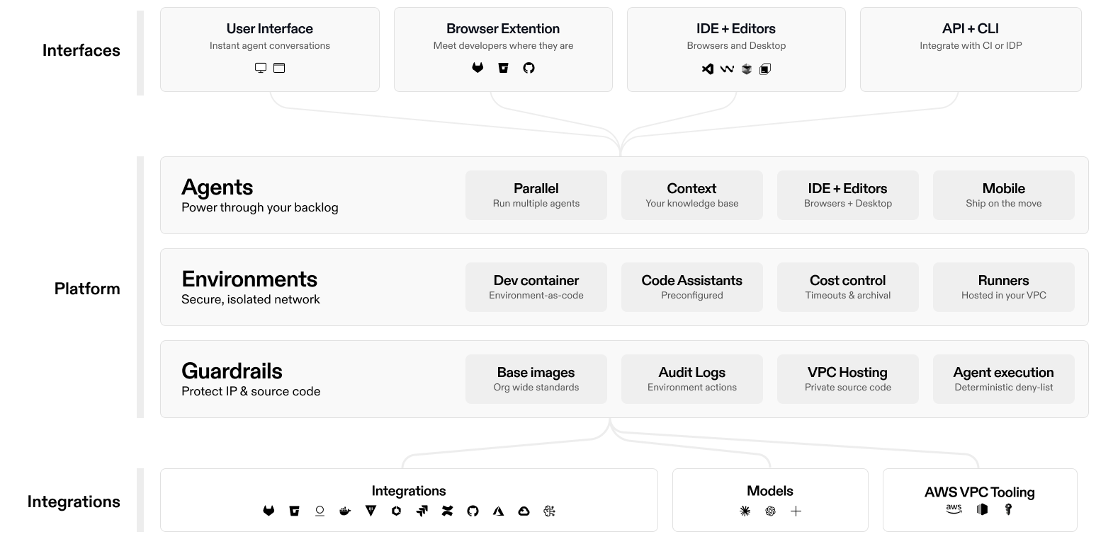Select the Google Cloud icon in Integrations
The image size is (1096, 539).
524,511
